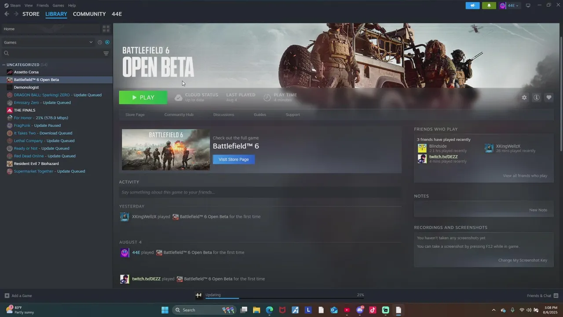The width and height of the screenshot is (563, 317).
Task: Open the Community Hub tab
Action: (179, 114)
